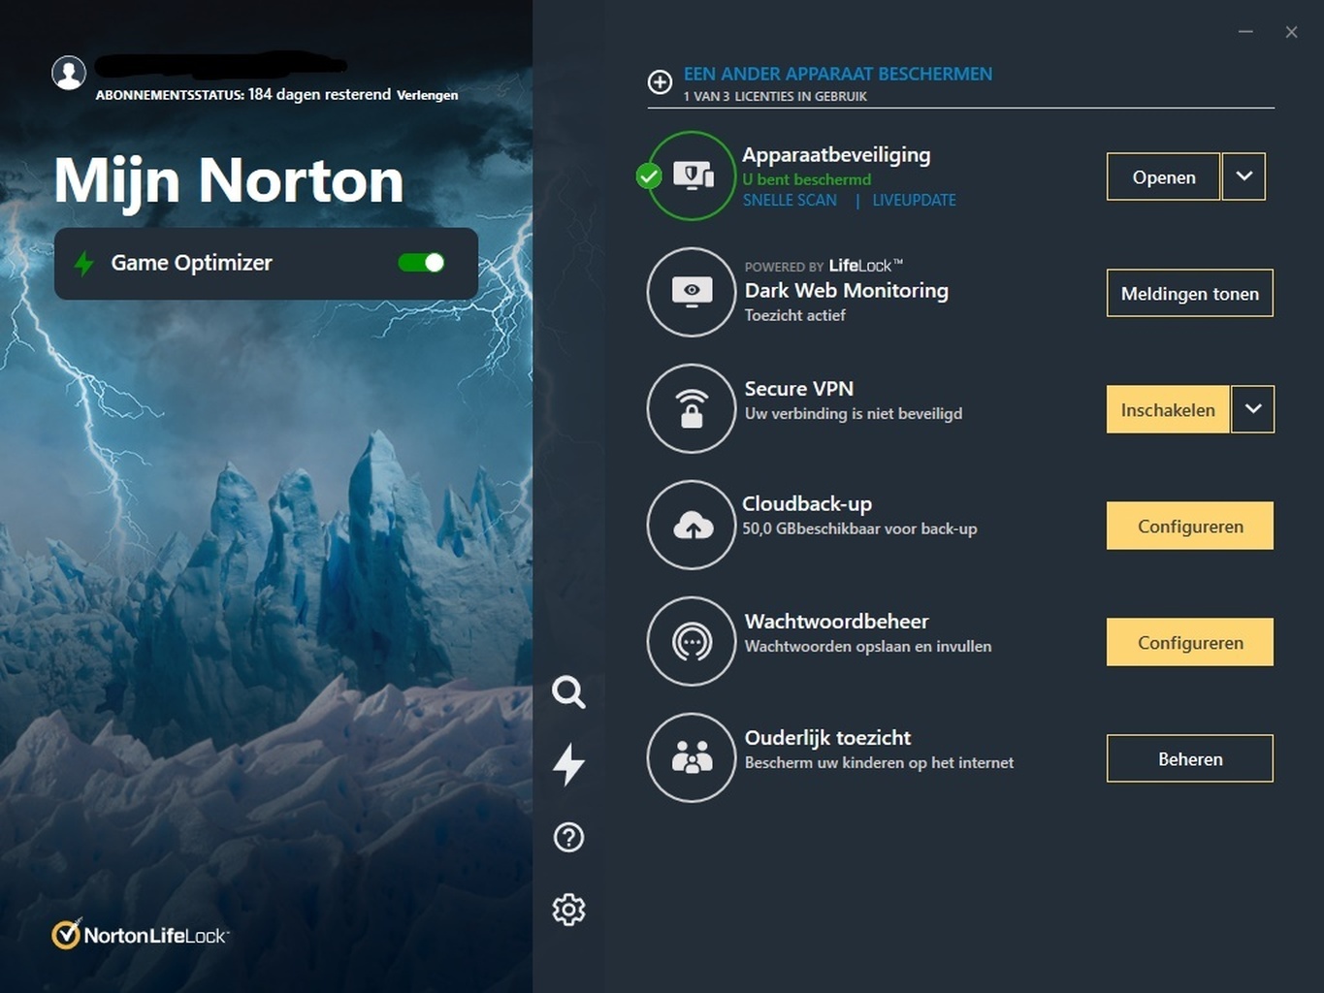The width and height of the screenshot is (1324, 993).
Task: Click Configureren for Wachtwoordbeheer
Action: click(1190, 642)
